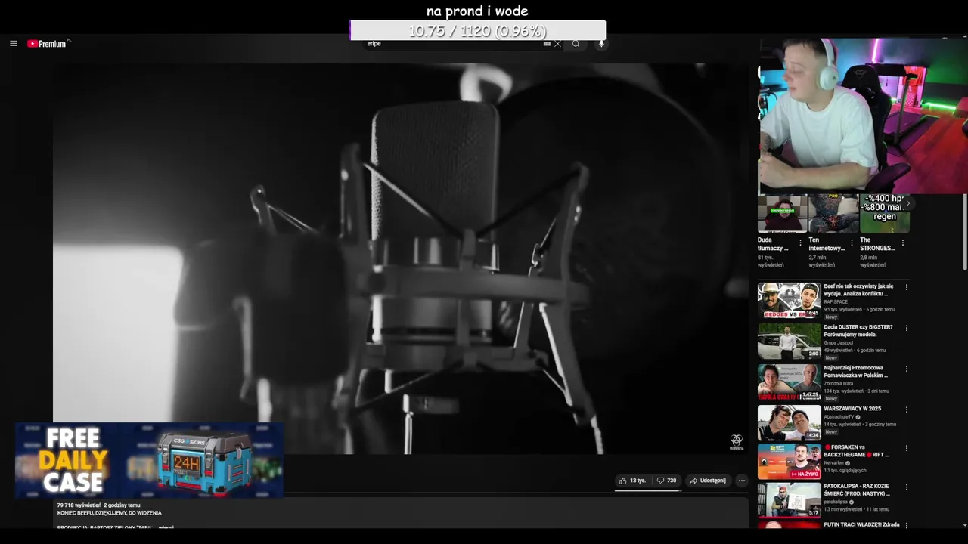The height and width of the screenshot is (544, 968).
Task: Open title 'Beef nie tak oczywisty jak się wydaje'
Action: [858, 290]
